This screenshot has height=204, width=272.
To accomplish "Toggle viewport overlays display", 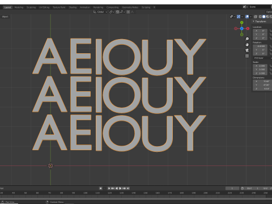I will point(247,16).
